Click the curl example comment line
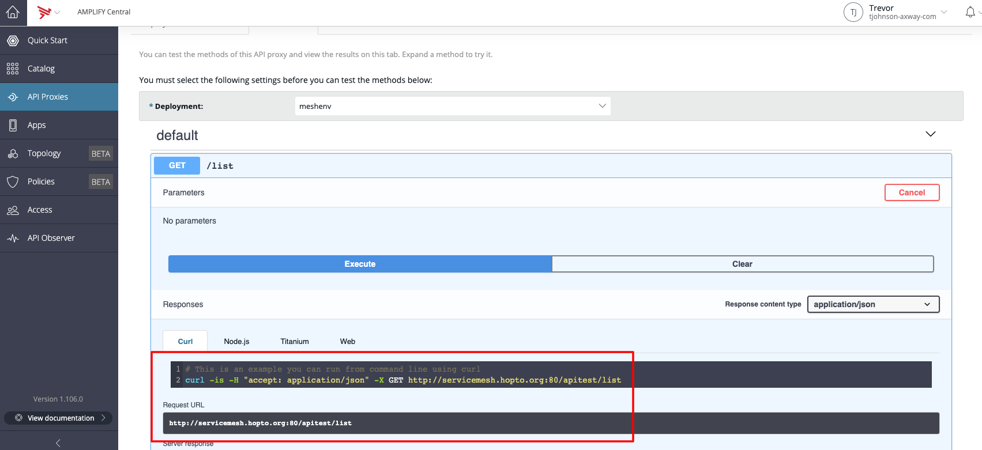The width and height of the screenshot is (982, 450). pyautogui.click(x=333, y=369)
